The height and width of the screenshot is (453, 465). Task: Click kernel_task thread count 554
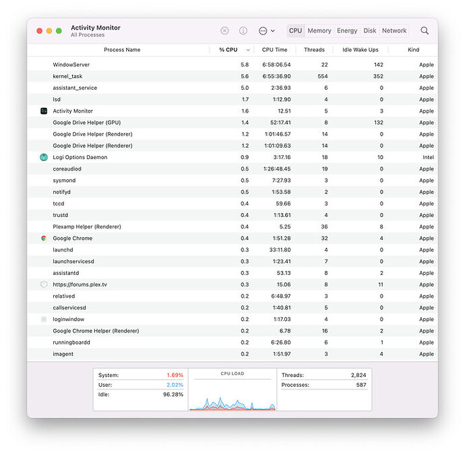tap(323, 76)
